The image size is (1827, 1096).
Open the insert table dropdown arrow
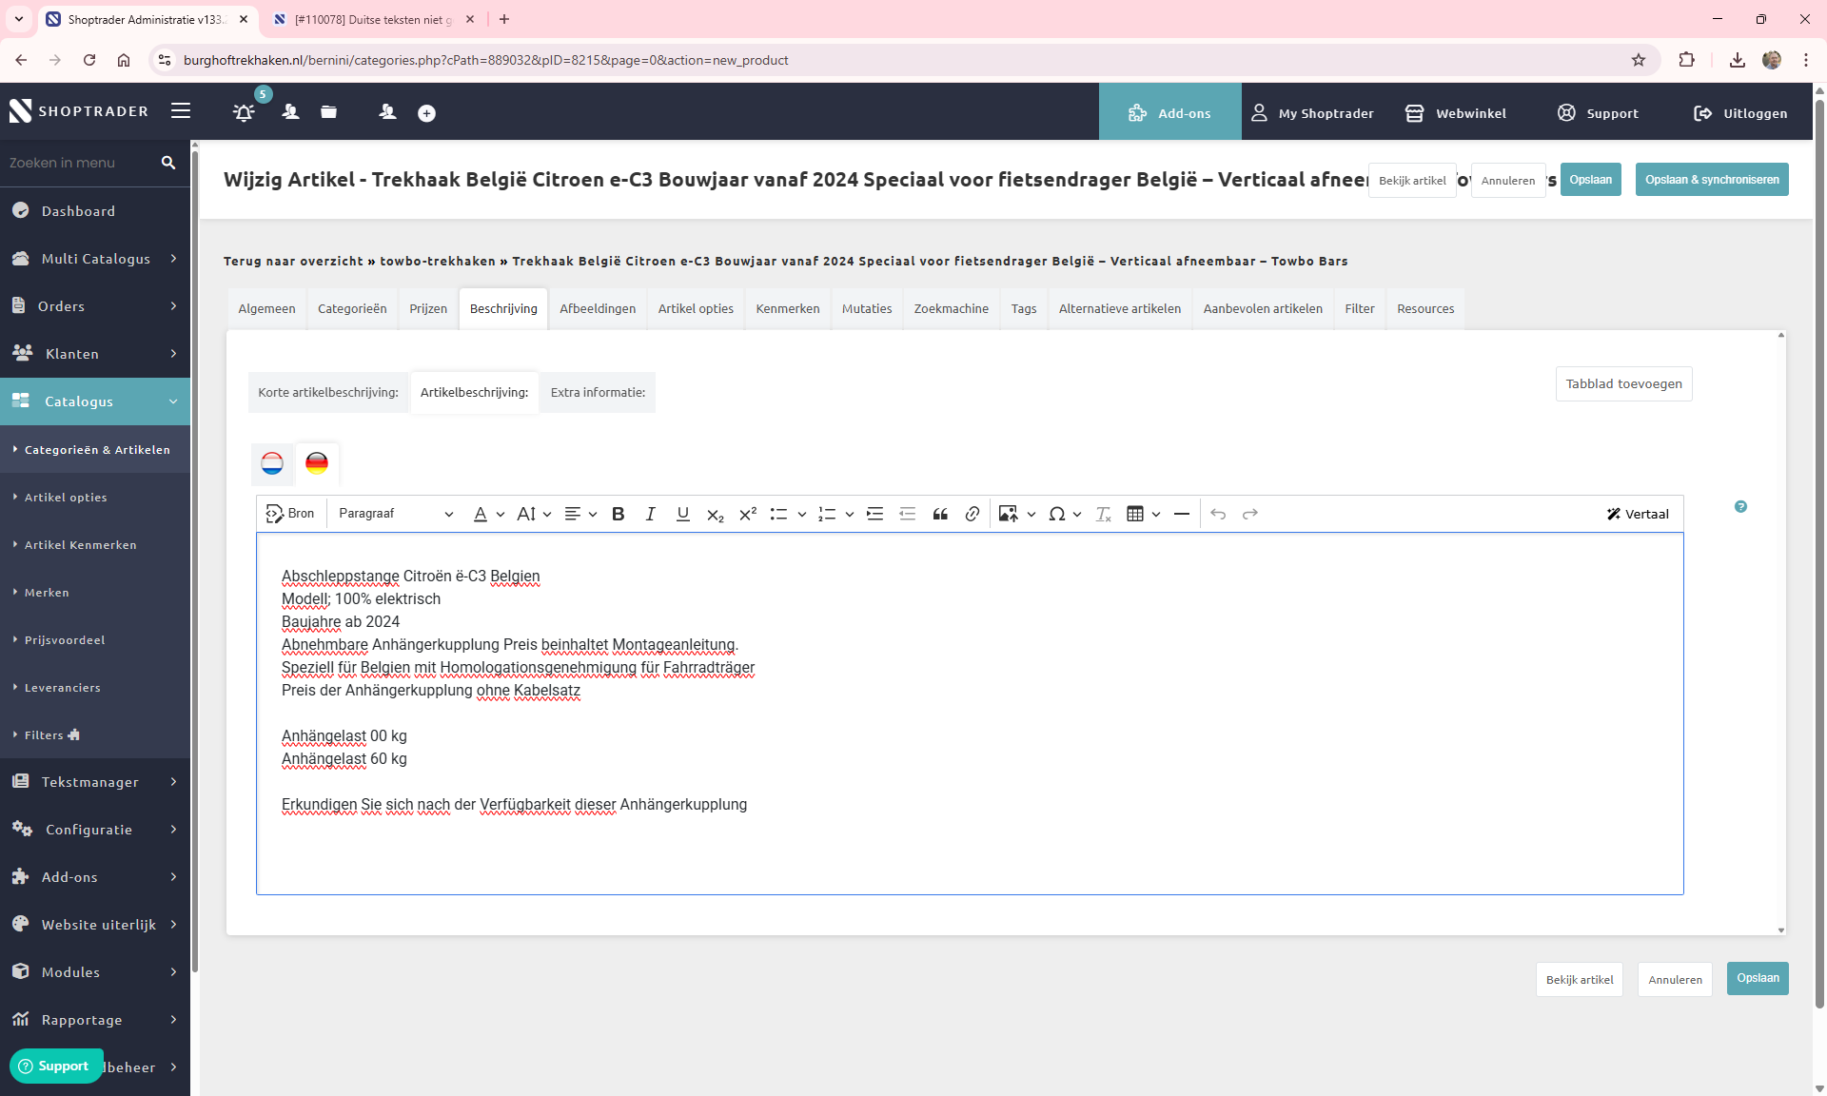click(x=1156, y=514)
